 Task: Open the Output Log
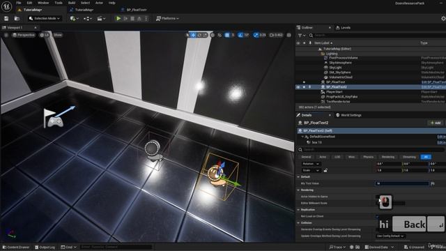click(45, 248)
